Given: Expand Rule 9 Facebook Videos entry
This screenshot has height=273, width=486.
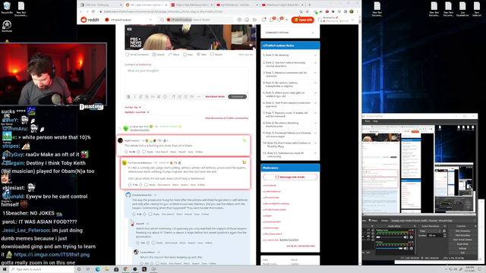Looking at the screenshot, I should 290,135.
